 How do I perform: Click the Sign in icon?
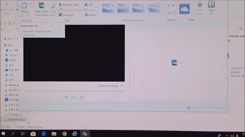coord(211,5)
